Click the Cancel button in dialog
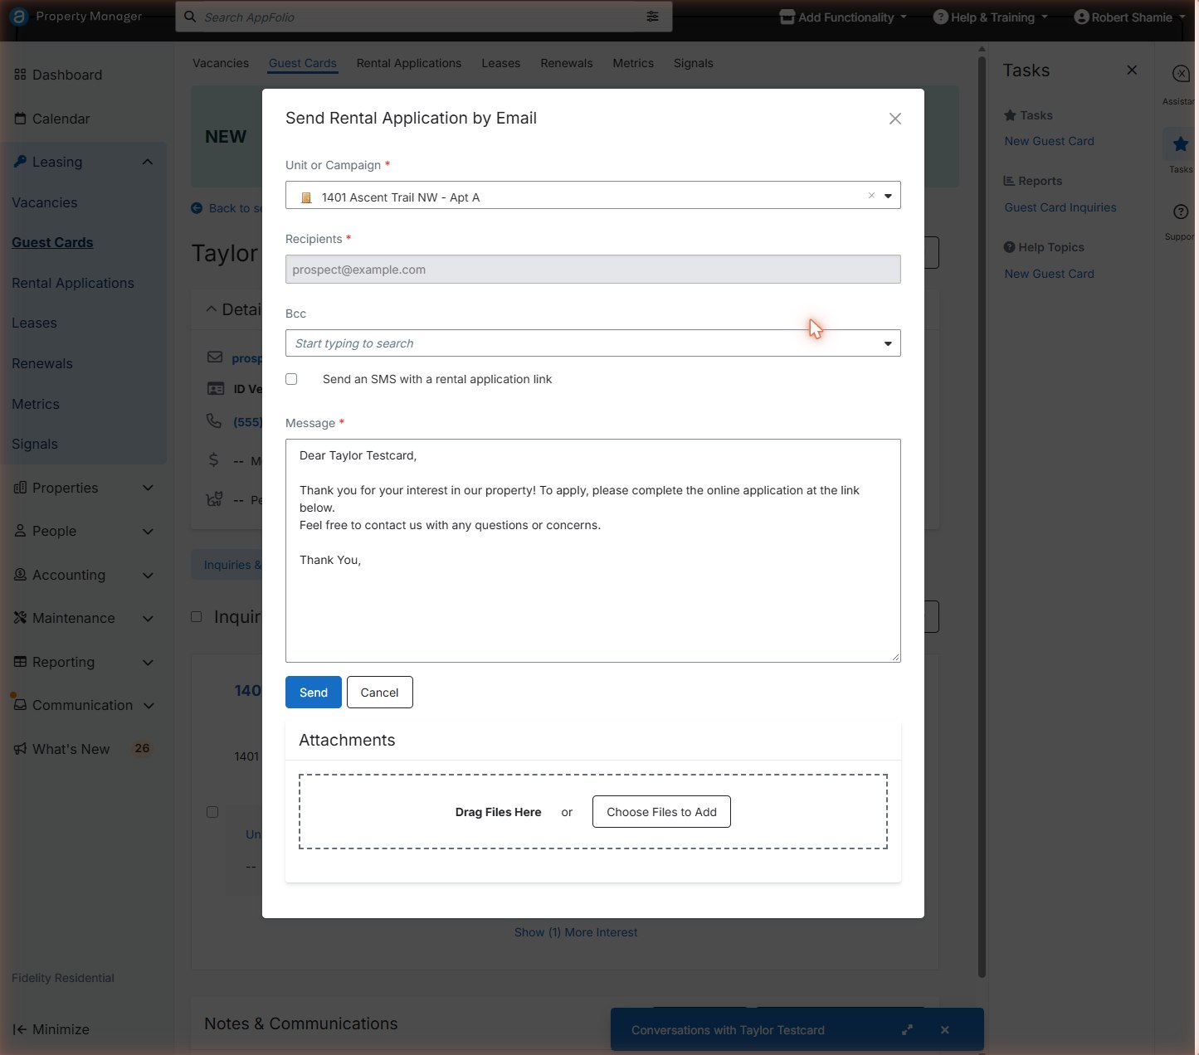This screenshot has height=1055, width=1199. tap(380, 693)
